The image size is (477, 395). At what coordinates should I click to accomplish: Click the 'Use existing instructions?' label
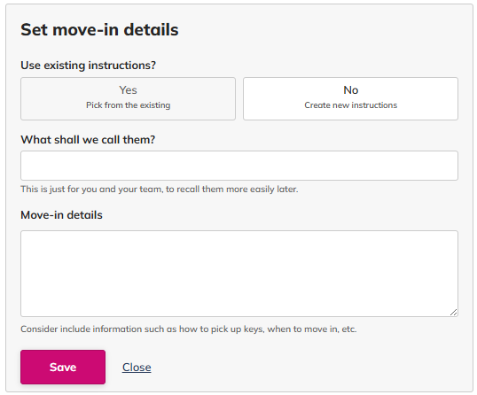click(89, 66)
